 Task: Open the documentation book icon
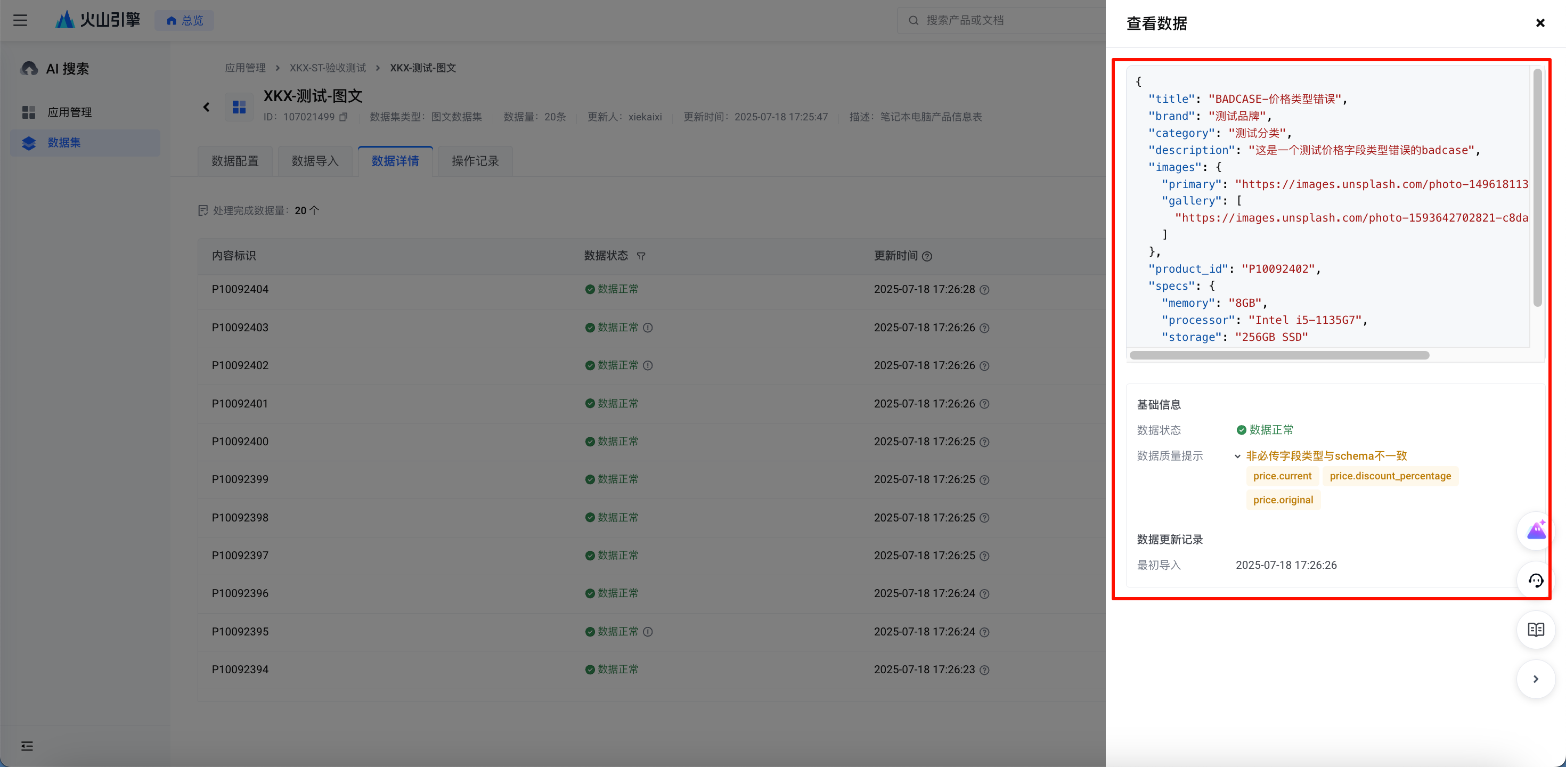pyautogui.click(x=1536, y=630)
